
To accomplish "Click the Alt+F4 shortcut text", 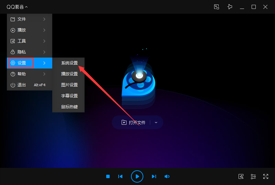I will point(40,85).
